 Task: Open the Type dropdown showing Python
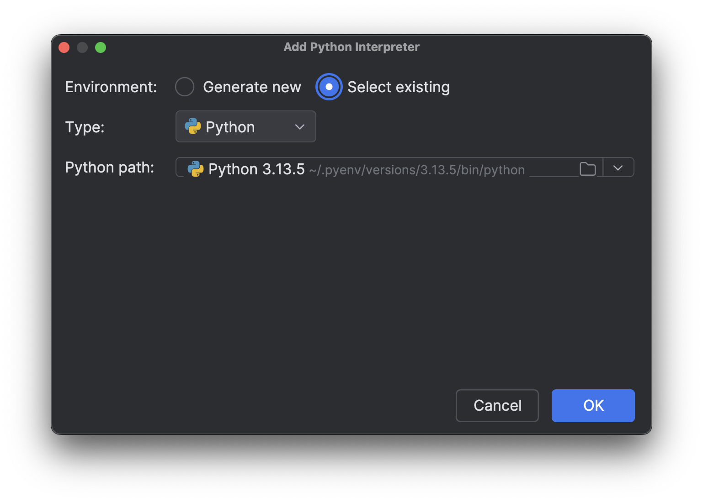(x=245, y=126)
